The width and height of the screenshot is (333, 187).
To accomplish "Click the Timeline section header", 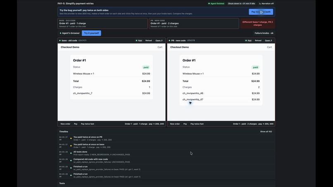I will click(x=64, y=132).
